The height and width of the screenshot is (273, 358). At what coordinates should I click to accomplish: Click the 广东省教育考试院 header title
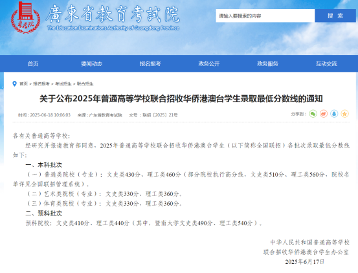pos(113,14)
